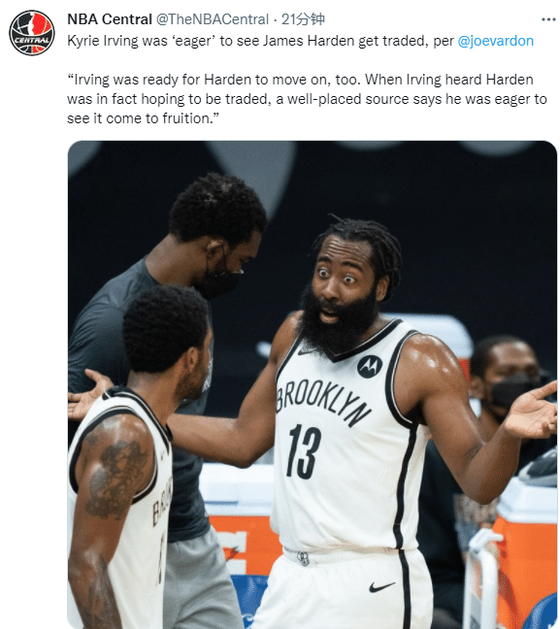
Task: Click the Motorola logo patch on the jersey
Action: 370,367
